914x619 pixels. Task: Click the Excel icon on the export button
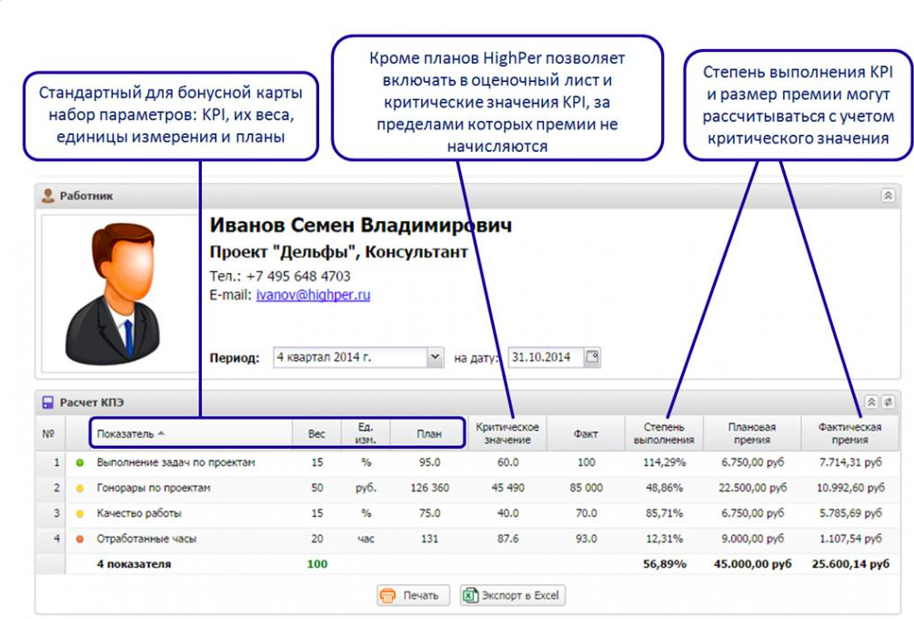pyautogui.click(x=470, y=595)
